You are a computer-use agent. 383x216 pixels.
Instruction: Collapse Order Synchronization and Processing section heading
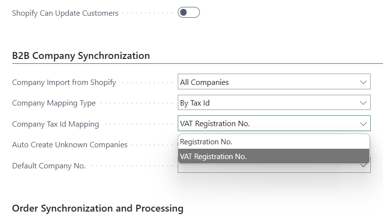(x=98, y=208)
